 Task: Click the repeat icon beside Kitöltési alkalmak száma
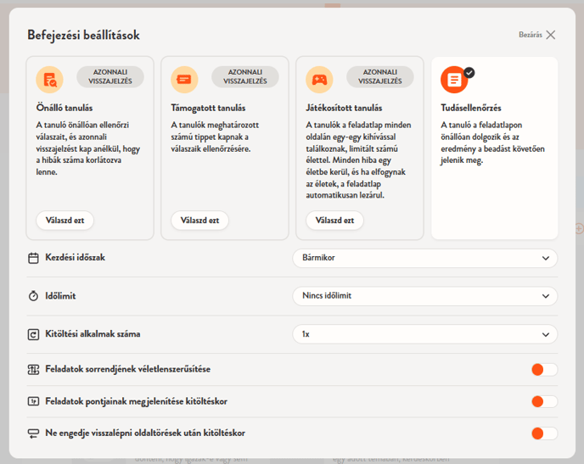(x=34, y=334)
